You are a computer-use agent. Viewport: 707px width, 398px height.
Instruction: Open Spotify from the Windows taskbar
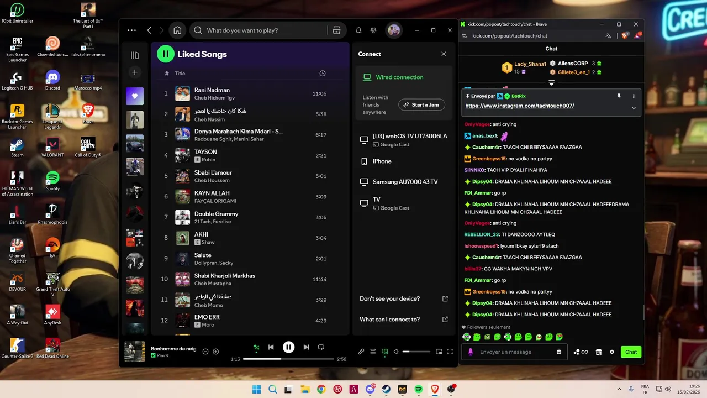(x=419, y=389)
